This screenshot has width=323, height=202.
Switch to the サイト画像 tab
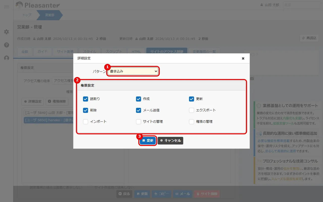coord(65,52)
